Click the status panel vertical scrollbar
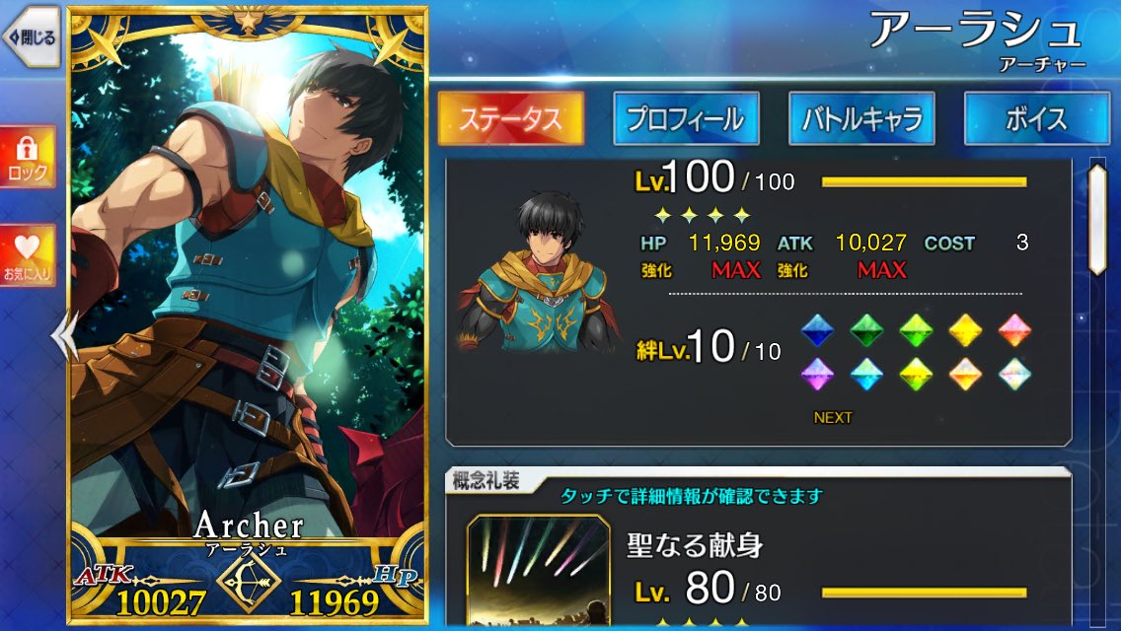 coord(1097,219)
